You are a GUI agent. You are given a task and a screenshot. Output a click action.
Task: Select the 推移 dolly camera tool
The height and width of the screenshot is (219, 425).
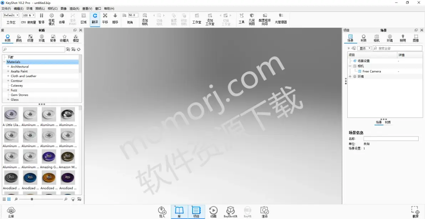point(115,19)
